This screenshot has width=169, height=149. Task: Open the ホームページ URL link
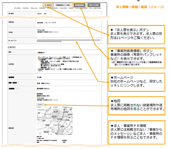pyautogui.click(x=68, y=41)
